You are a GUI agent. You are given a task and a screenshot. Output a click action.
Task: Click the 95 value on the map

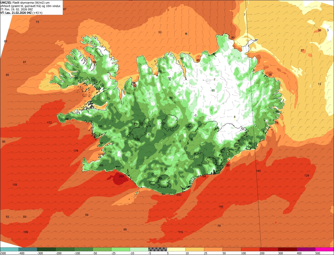click(x=4, y=142)
